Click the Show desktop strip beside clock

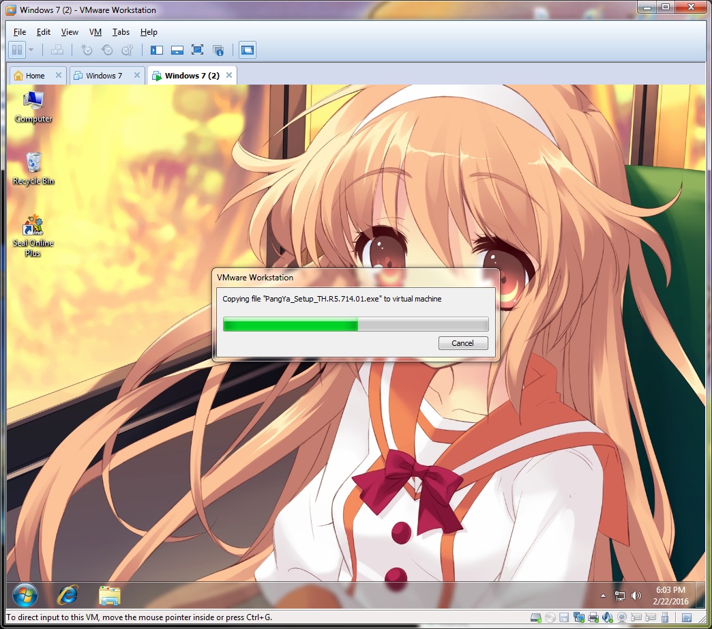click(x=702, y=596)
